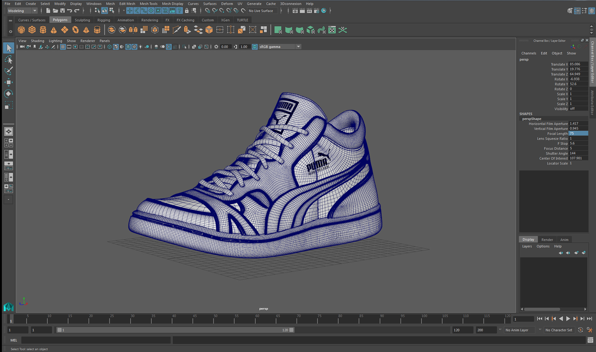The height and width of the screenshot is (352, 596).
Task: Click the layer editor horizontal scrollbar
Action: [x=542, y=309]
